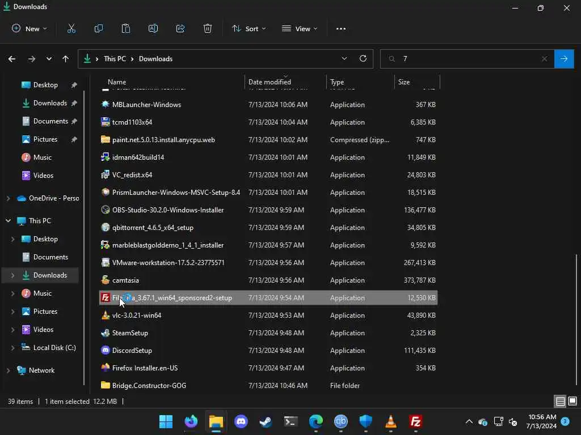Viewport: 581px width, 435px height.
Task: Open the New item dropdown
Action: pos(30,28)
